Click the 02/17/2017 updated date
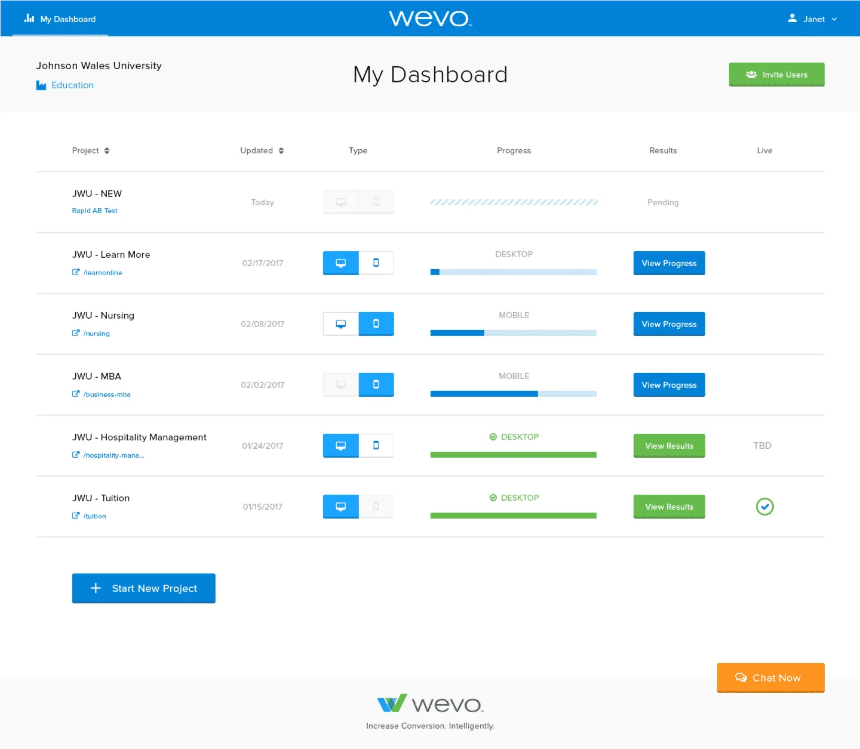Image resolution: width=860 pixels, height=749 pixels. pos(262,263)
